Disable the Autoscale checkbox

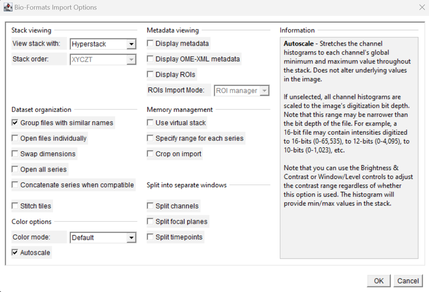coord(15,252)
